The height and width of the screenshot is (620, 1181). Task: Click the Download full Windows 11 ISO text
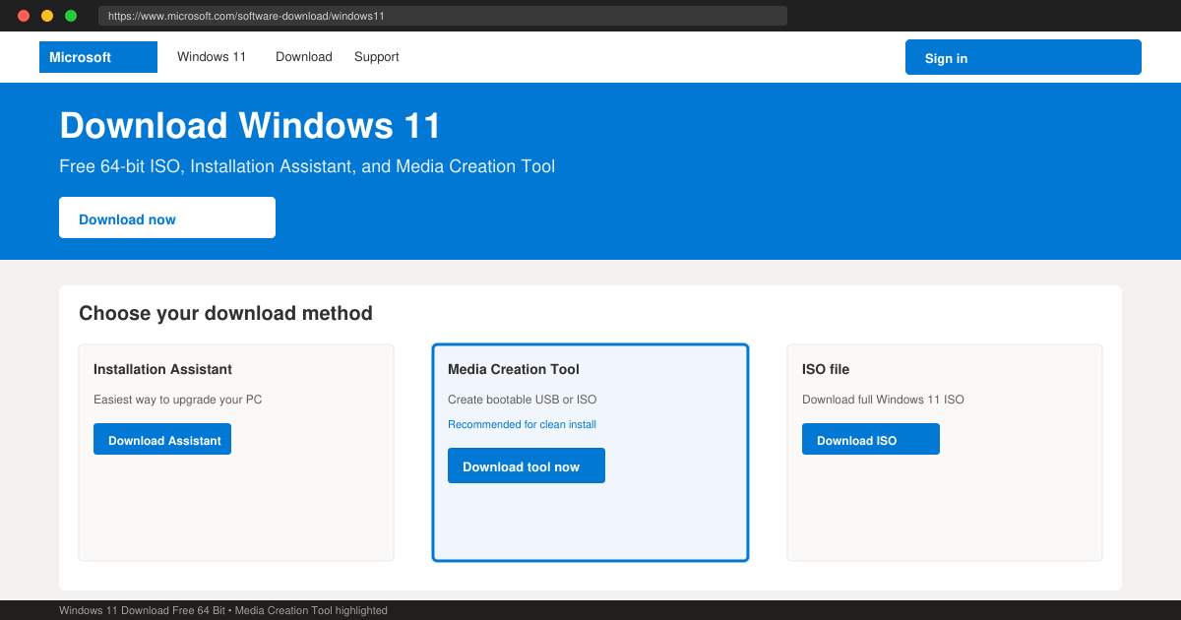pos(883,400)
